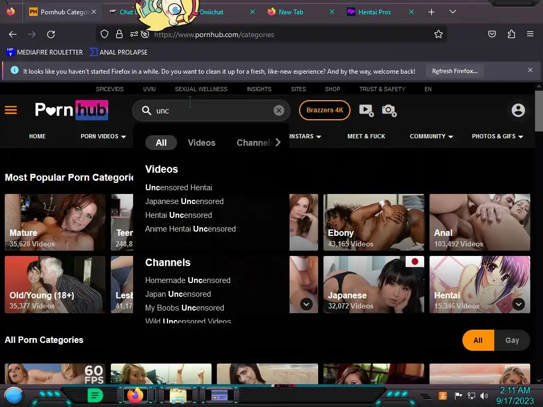Select the All pill in search suggestions
Screen dimensions: 543x407
[x=161, y=143]
